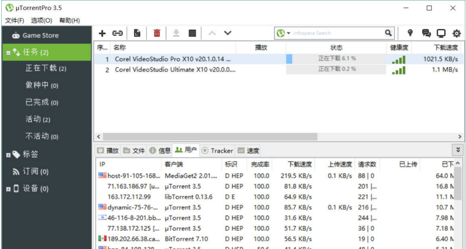Viewport: 466px width, 249px height.
Task: Click the Create New Torrent file icon
Action: click(137, 33)
